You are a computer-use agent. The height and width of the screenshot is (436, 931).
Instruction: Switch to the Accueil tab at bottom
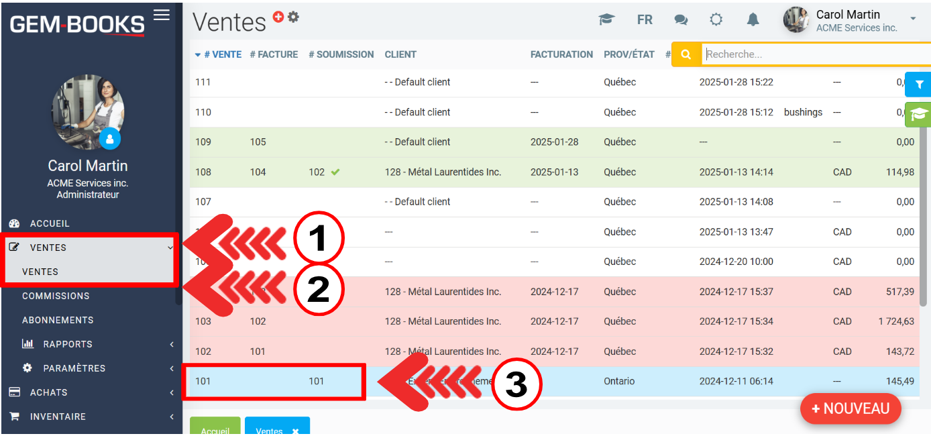tap(215, 430)
